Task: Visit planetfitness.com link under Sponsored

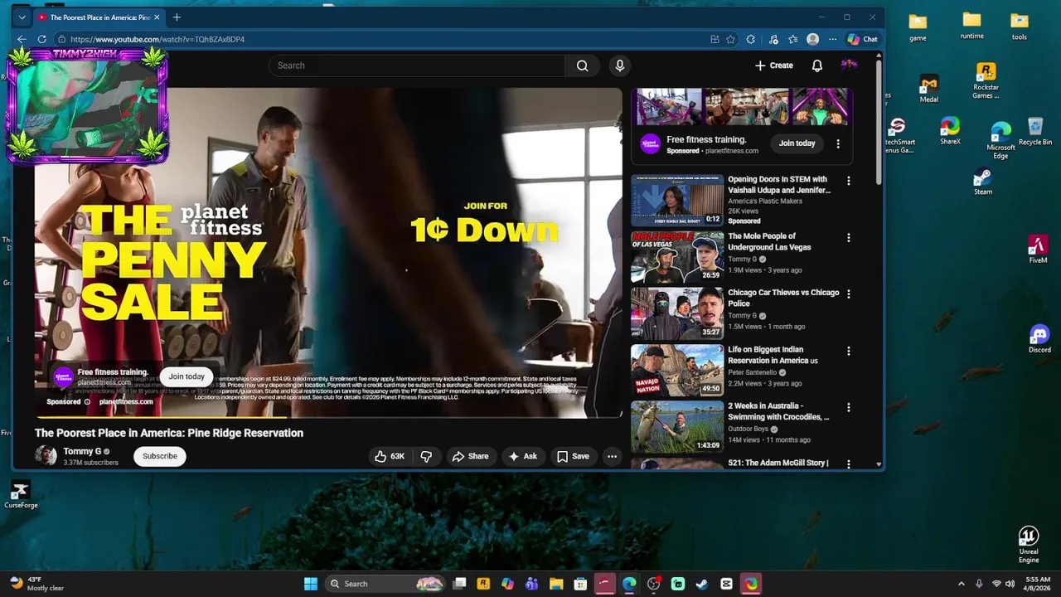Action: (x=126, y=402)
